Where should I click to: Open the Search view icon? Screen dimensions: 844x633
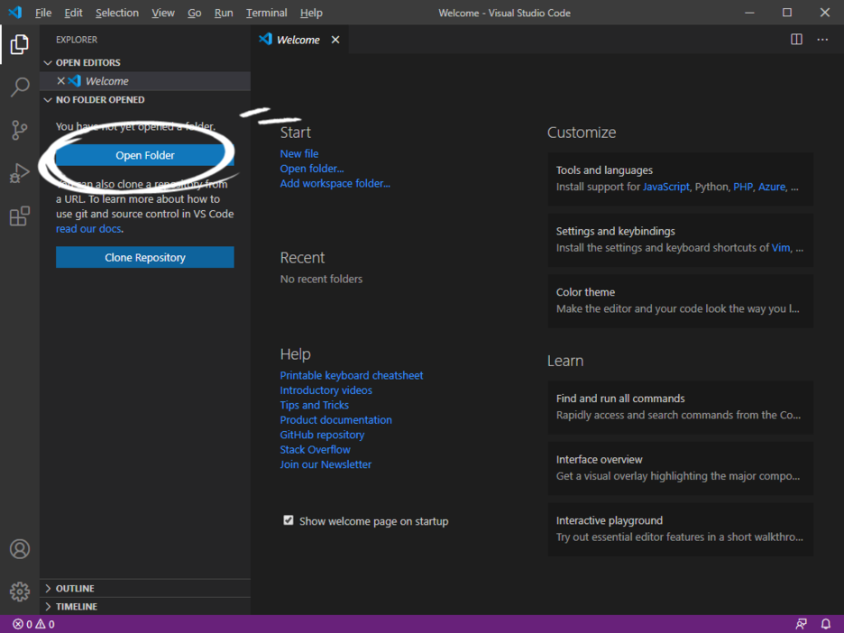tap(19, 87)
